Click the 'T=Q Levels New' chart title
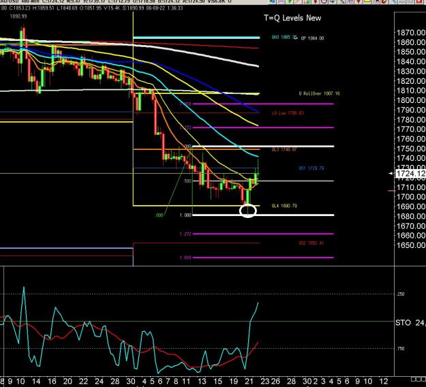The image size is (426, 387). (292, 18)
